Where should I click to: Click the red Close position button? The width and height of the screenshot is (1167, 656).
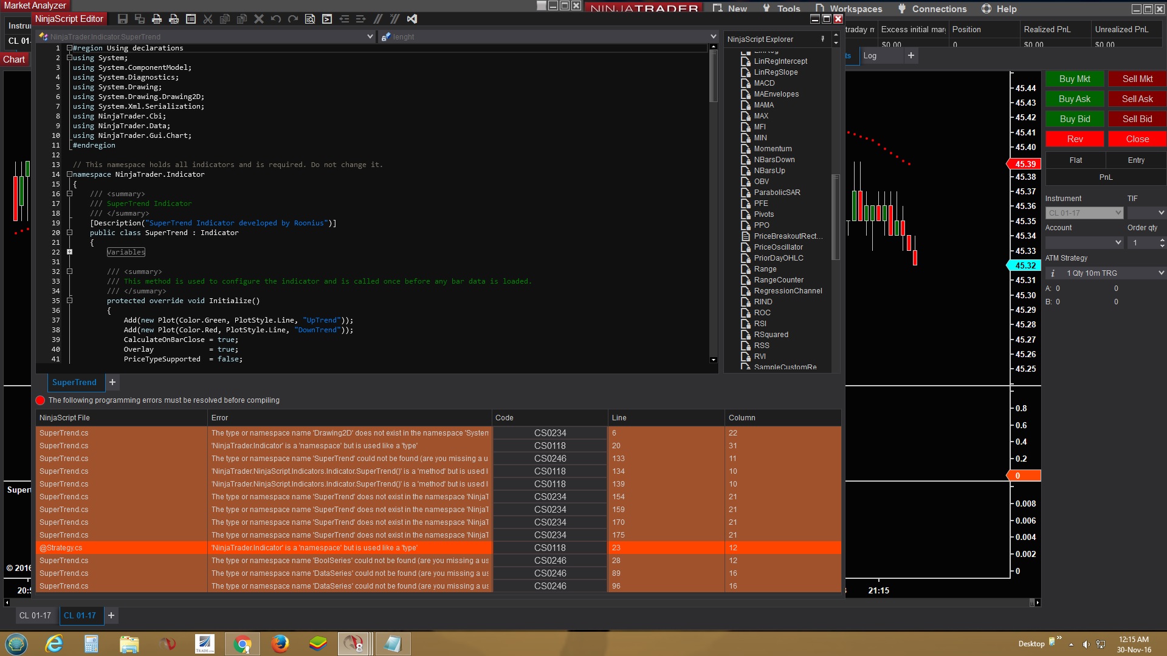[x=1137, y=139]
